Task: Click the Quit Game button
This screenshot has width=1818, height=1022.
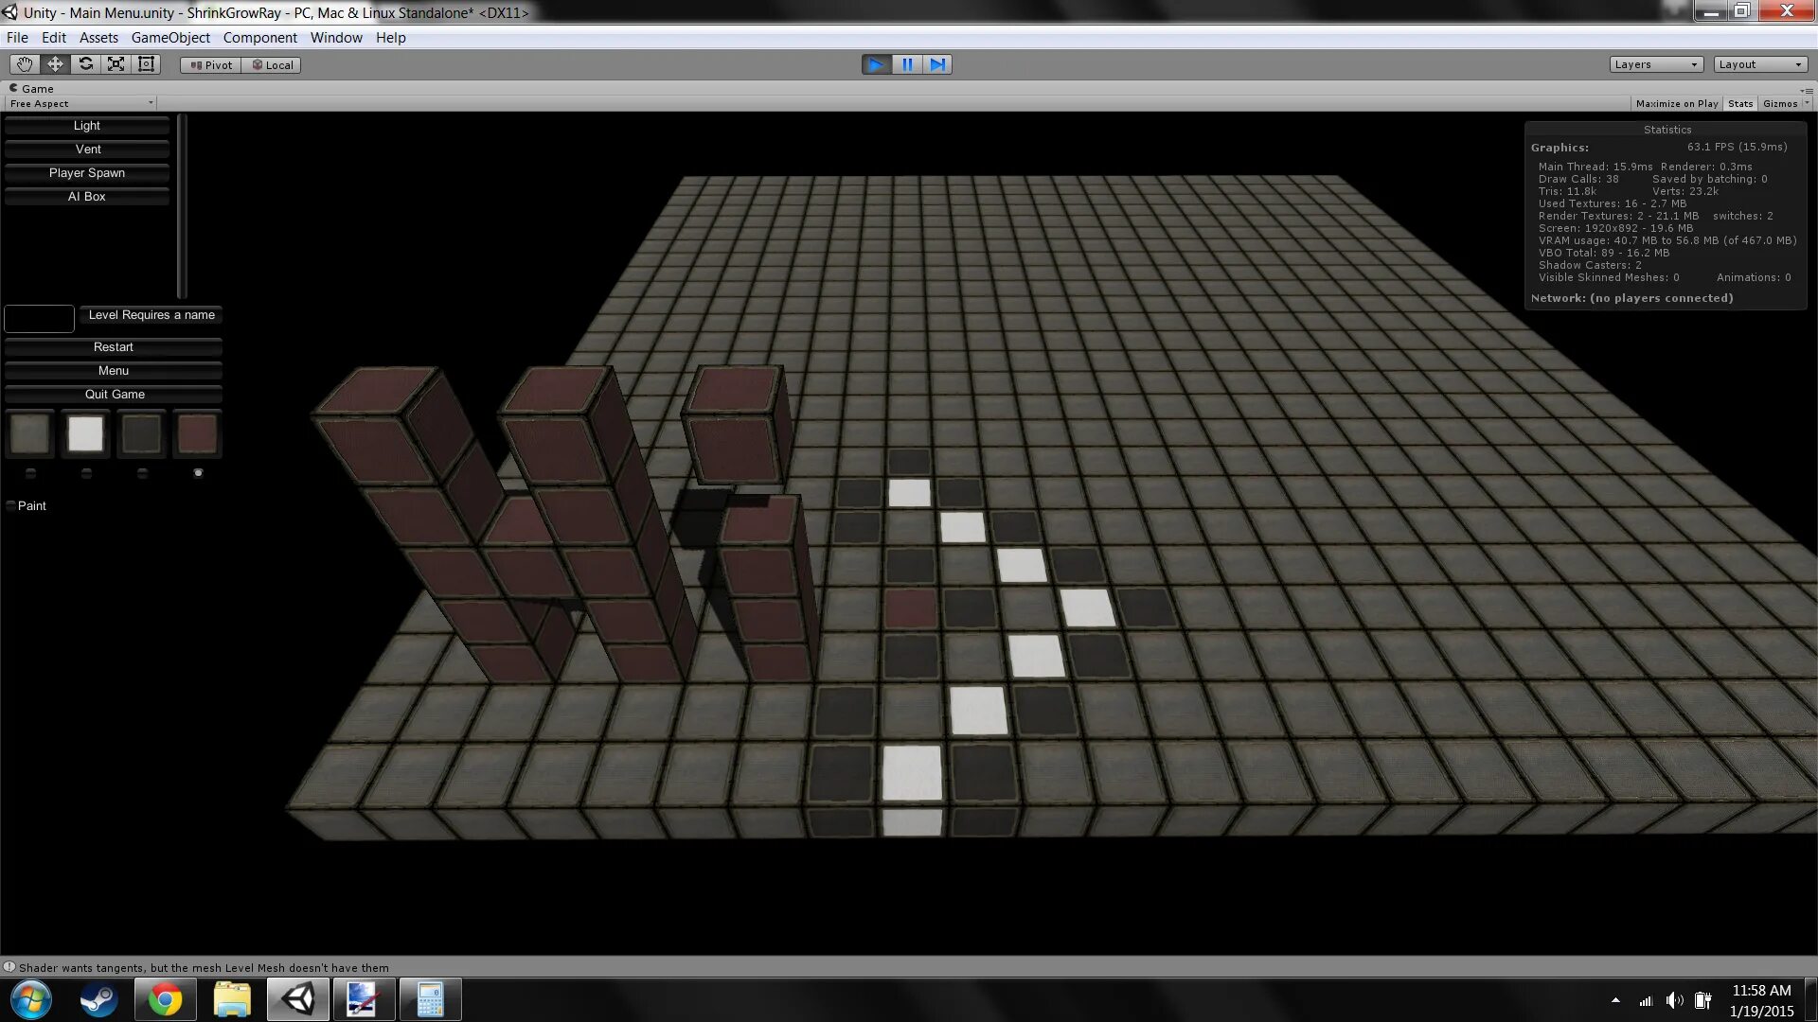Action: pyautogui.click(x=113, y=393)
